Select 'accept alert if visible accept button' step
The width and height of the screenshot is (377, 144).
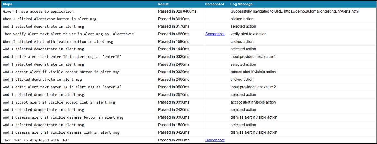59,72
